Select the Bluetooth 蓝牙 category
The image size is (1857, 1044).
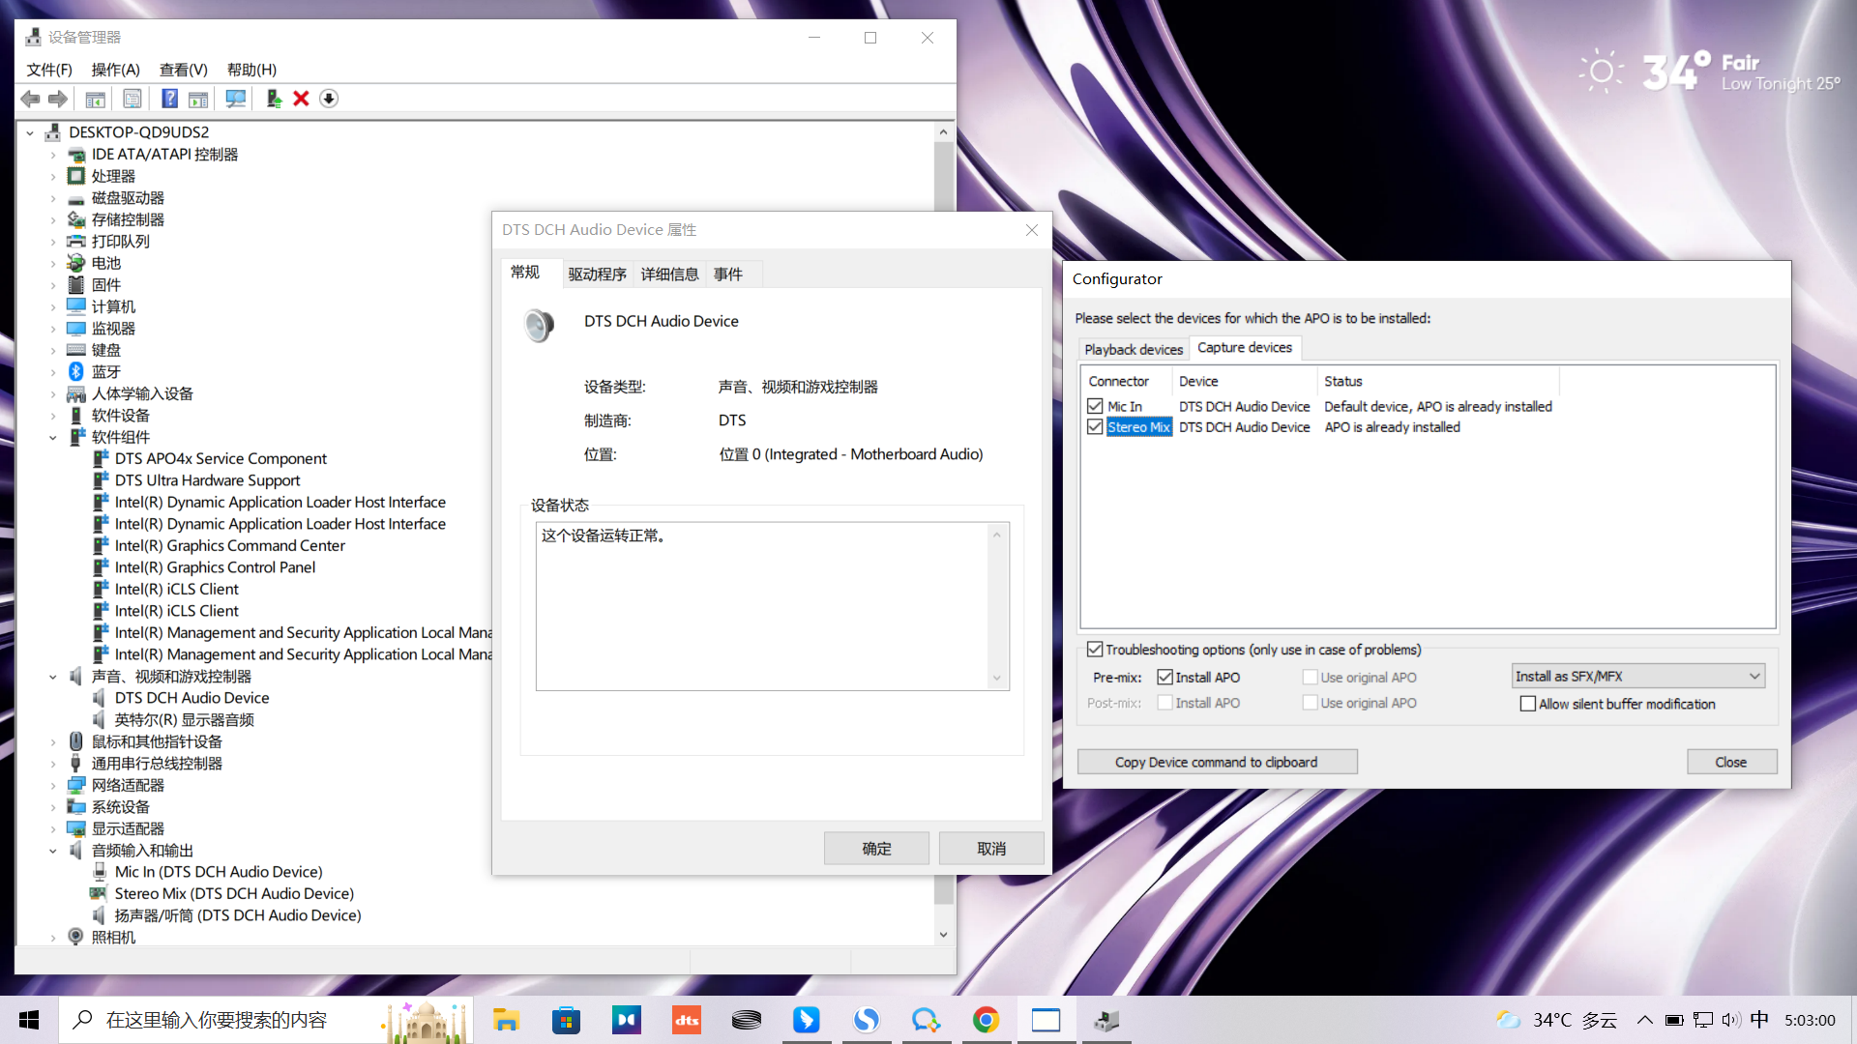(106, 372)
